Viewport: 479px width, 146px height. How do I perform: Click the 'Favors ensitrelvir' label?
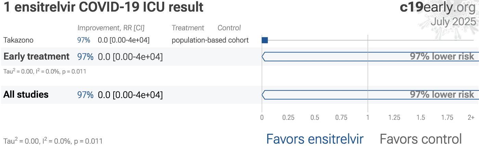(x=315, y=139)
